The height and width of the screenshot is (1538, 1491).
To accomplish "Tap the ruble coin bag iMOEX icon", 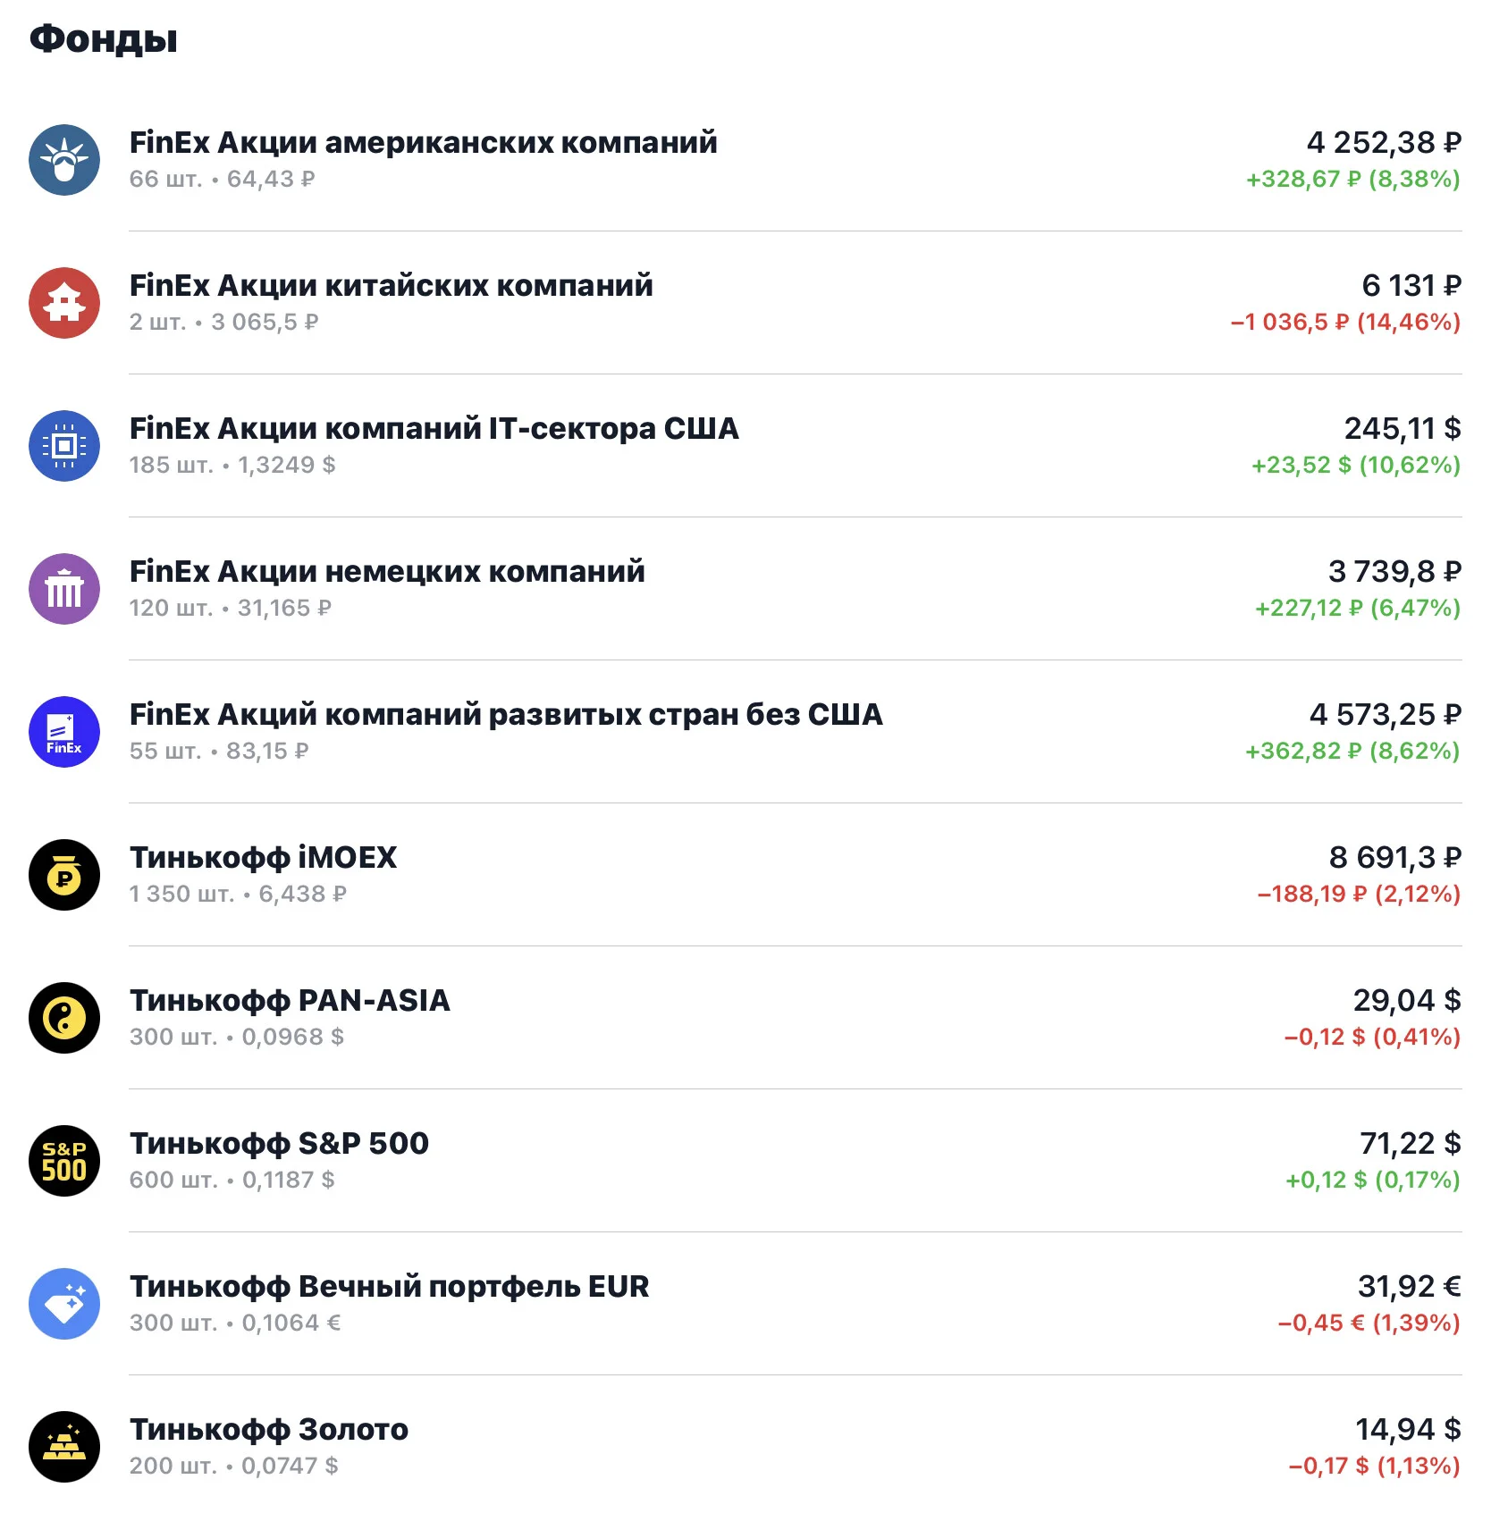I will tap(64, 875).
